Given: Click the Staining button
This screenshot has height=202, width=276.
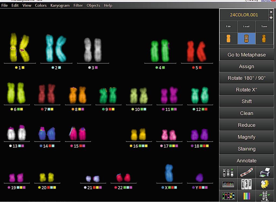Looking at the screenshot, I should (x=246, y=149).
